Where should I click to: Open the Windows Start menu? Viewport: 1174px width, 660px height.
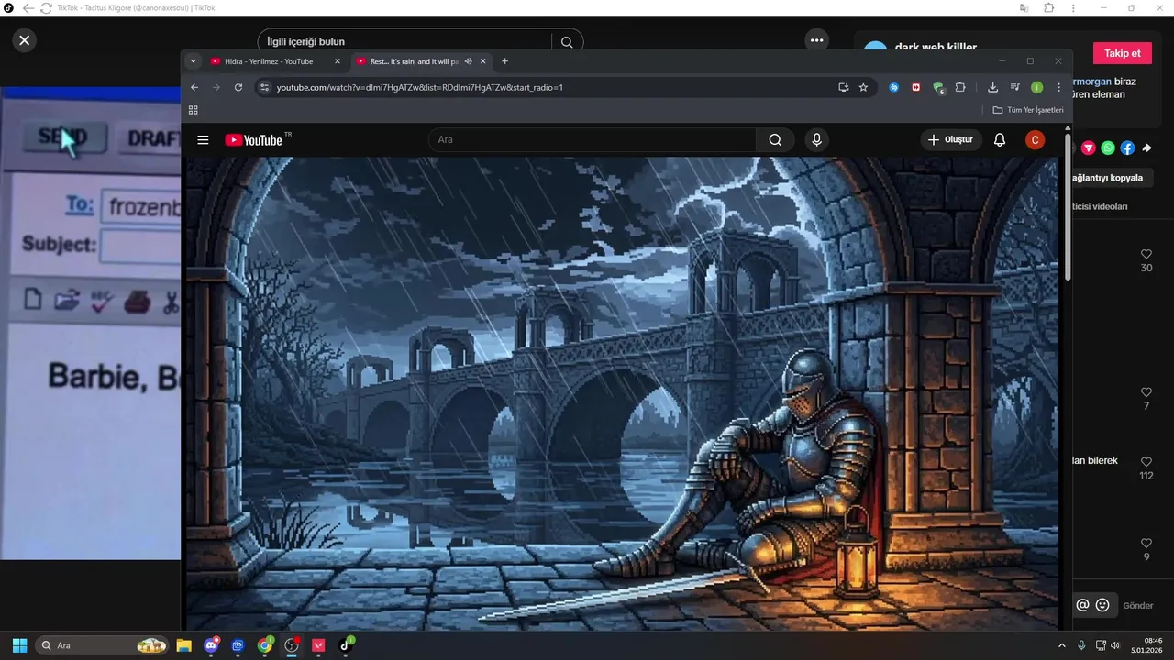click(x=19, y=645)
